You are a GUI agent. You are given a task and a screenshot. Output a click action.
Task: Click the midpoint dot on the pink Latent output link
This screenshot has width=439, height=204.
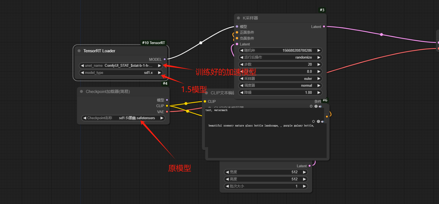[381, 34]
